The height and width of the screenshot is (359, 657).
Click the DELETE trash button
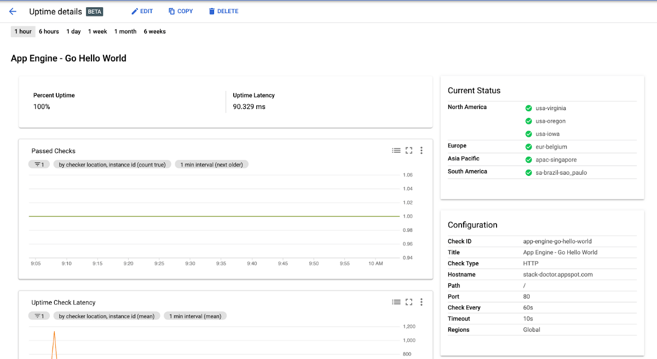(x=223, y=11)
